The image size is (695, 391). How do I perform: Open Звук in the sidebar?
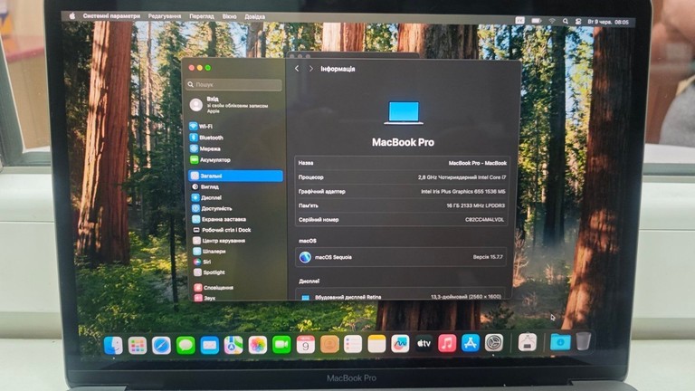click(x=205, y=298)
